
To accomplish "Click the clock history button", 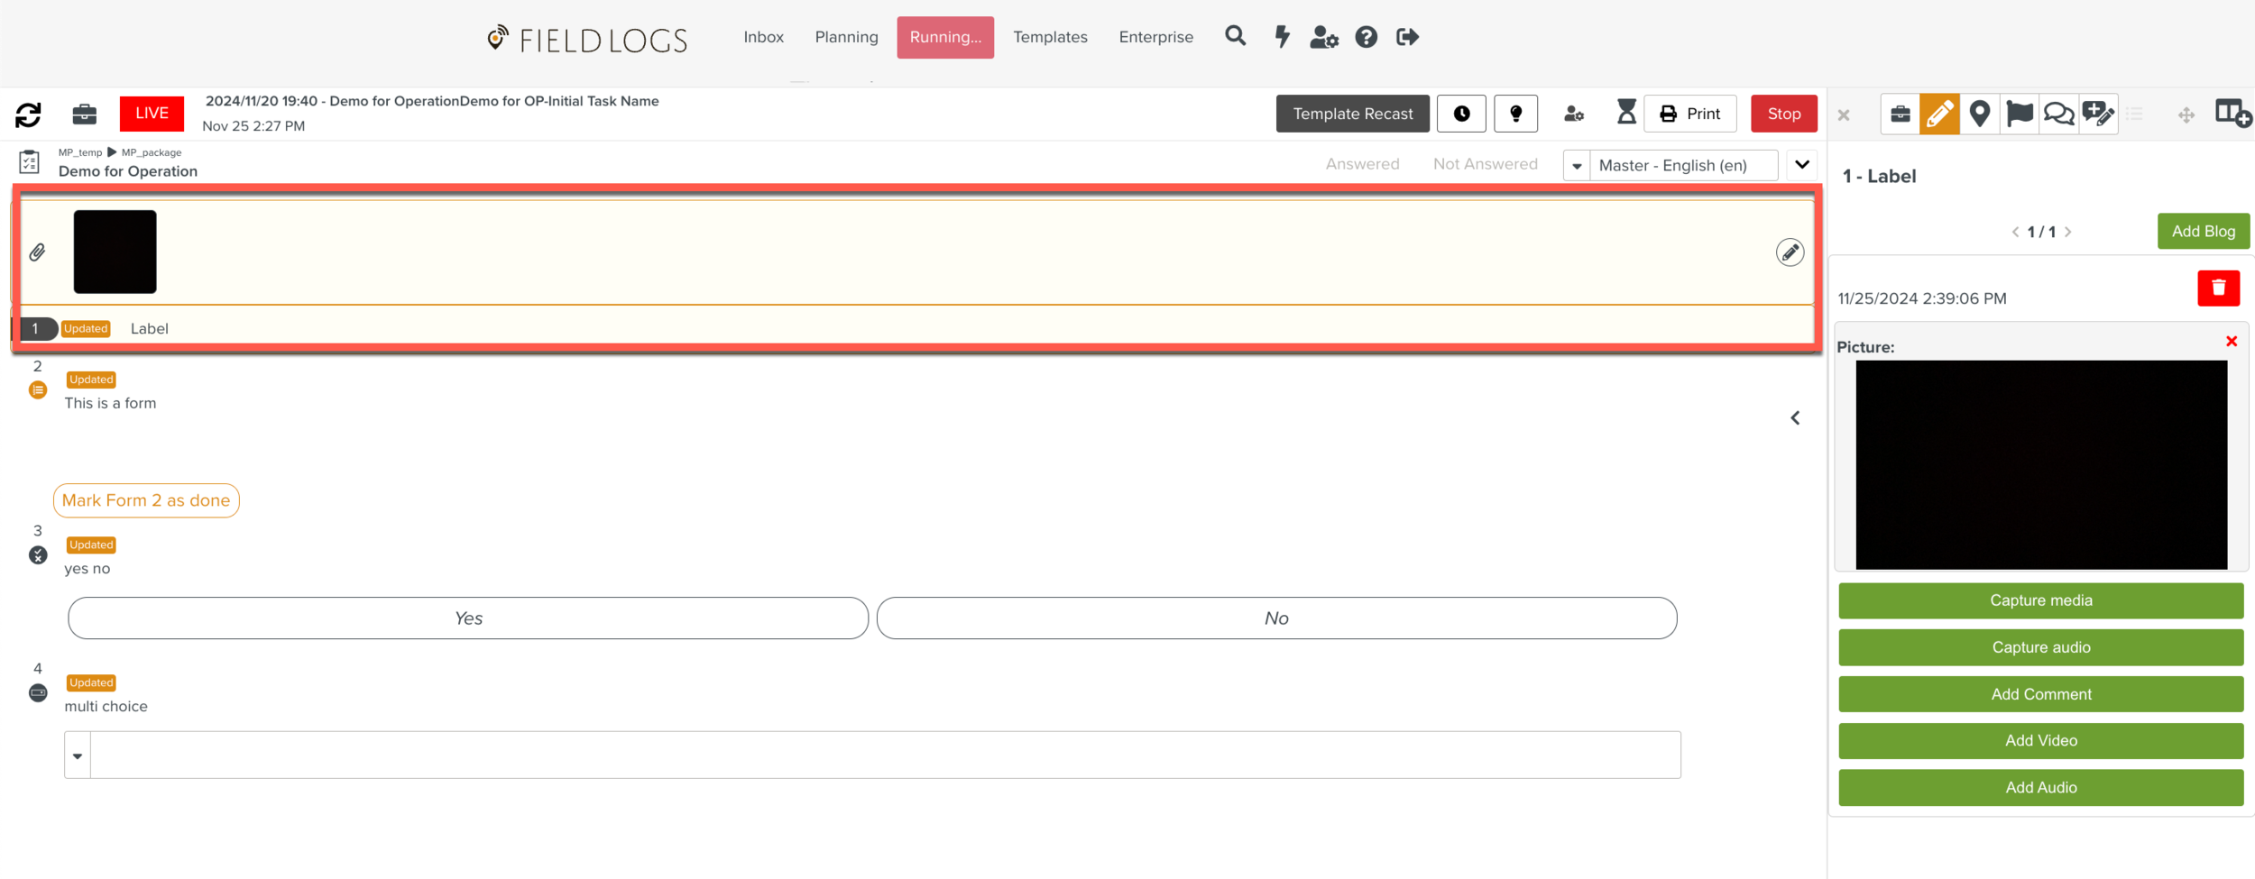I will [1461, 114].
